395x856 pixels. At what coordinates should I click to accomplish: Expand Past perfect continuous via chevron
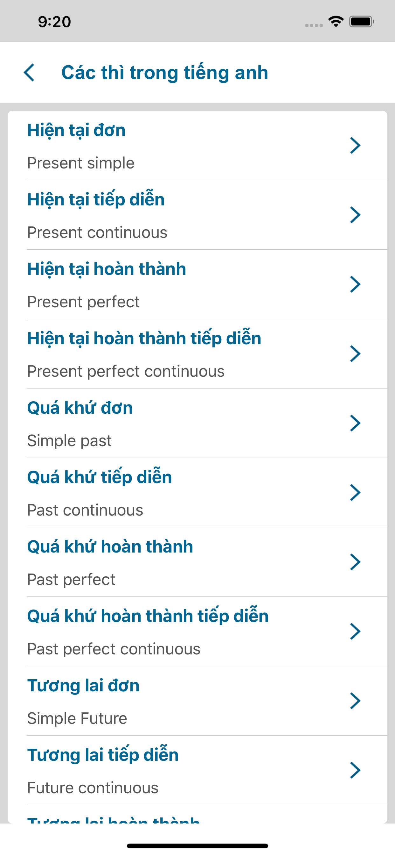355,632
